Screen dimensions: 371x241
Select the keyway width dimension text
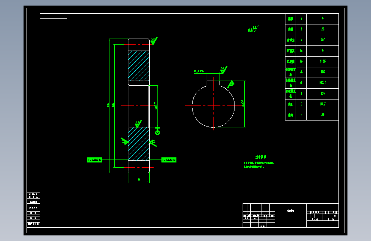(x=199, y=71)
